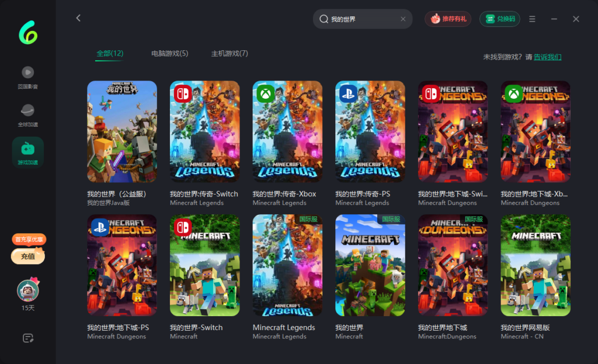Click the title 我的世界:地下城-PS

(118, 328)
